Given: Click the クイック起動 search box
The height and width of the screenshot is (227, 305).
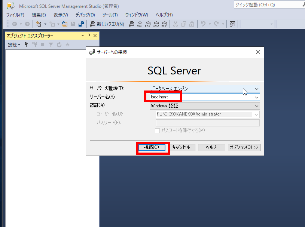Looking at the screenshot, I should pyautogui.click(x=269, y=4).
